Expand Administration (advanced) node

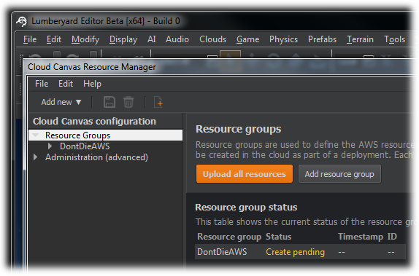[x=35, y=157]
